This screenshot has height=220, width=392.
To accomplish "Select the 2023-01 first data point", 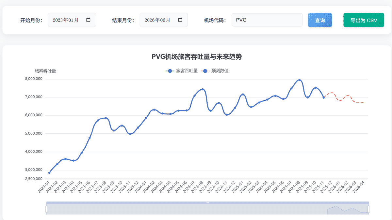I will coord(49,173).
